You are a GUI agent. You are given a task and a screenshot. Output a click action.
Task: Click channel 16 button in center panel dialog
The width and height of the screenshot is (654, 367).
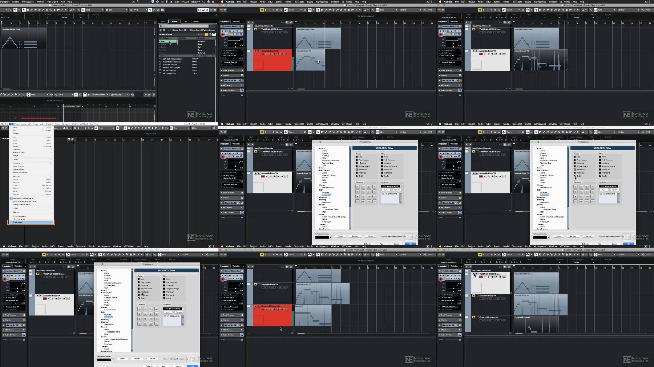click(375, 201)
